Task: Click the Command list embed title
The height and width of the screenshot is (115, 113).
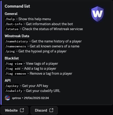Action: [17, 6]
